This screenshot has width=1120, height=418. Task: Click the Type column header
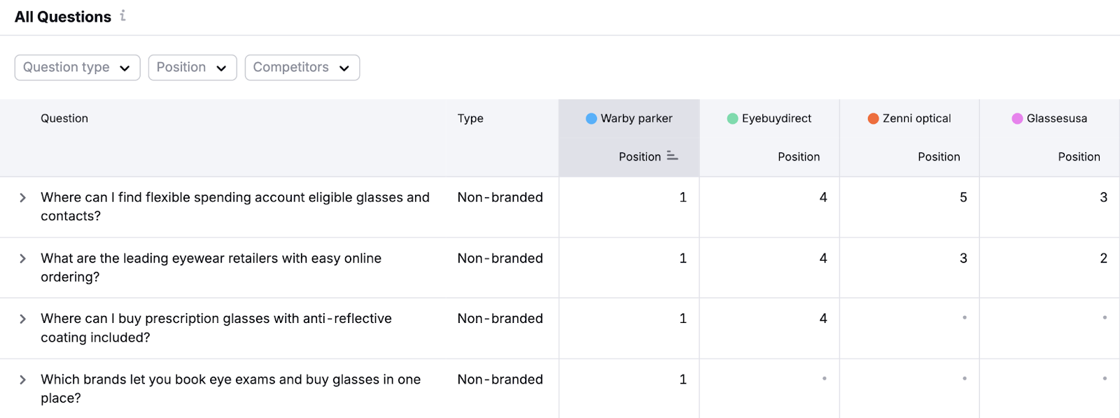click(470, 119)
